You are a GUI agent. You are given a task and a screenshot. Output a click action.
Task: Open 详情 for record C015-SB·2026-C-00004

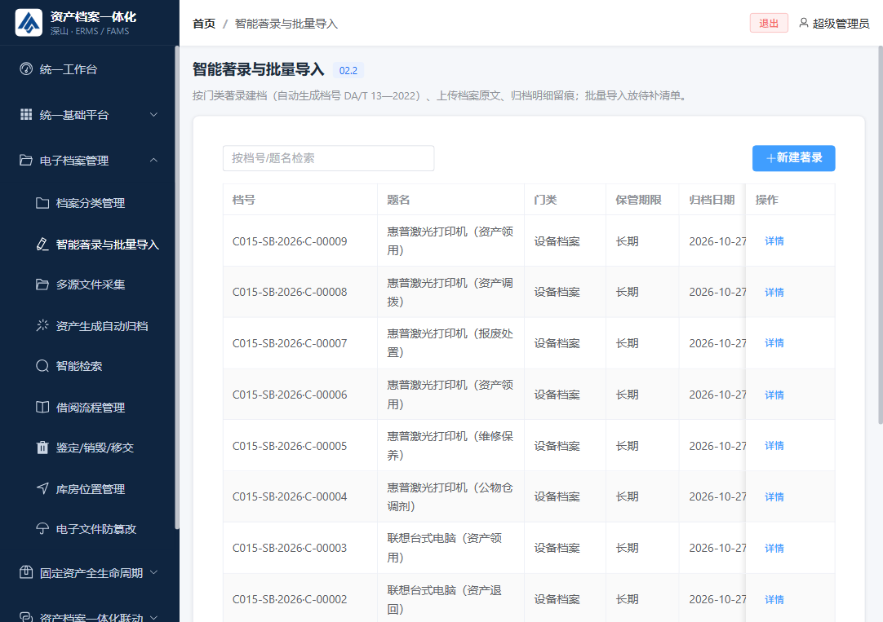(x=774, y=496)
